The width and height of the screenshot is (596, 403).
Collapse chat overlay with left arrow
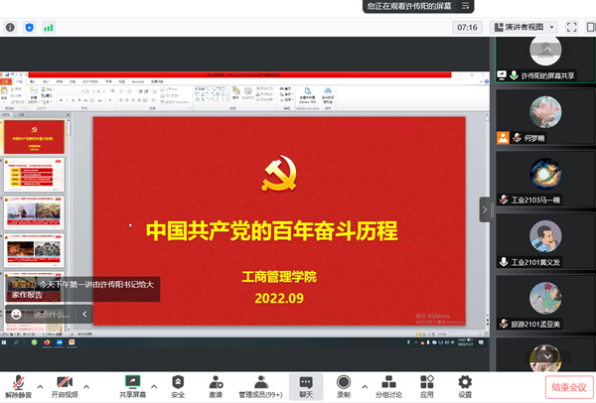(84, 314)
